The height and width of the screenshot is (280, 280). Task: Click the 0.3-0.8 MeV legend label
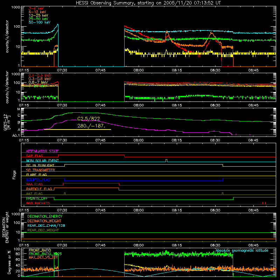pos(40,79)
